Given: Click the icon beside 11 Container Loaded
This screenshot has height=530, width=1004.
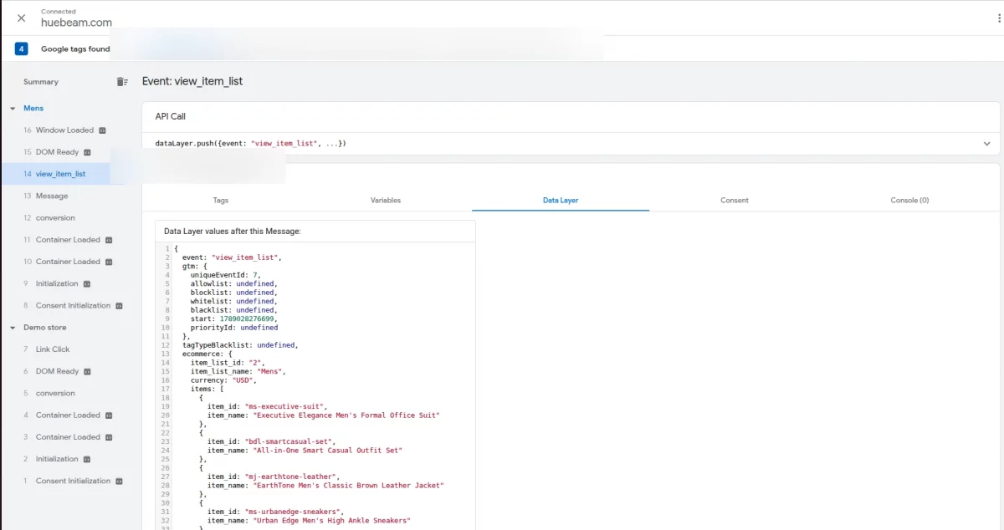Looking at the screenshot, I should click(109, 240).
